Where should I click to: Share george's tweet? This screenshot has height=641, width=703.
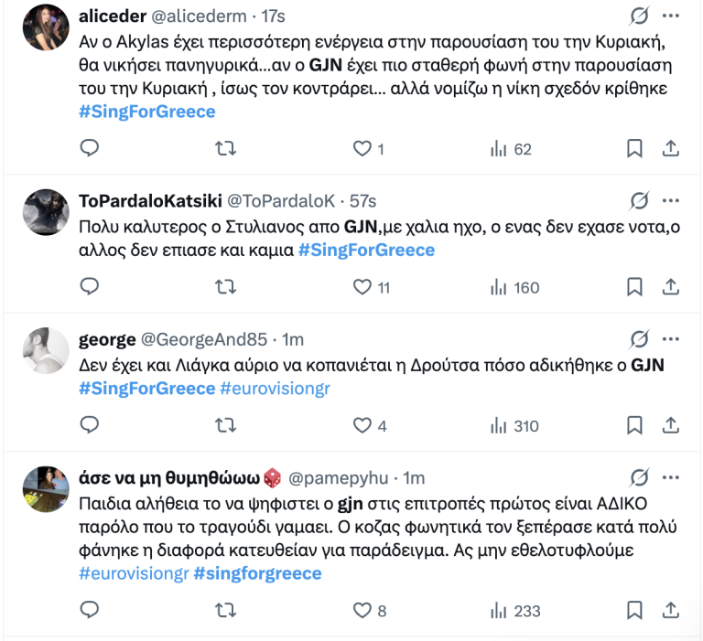[670, 425]
